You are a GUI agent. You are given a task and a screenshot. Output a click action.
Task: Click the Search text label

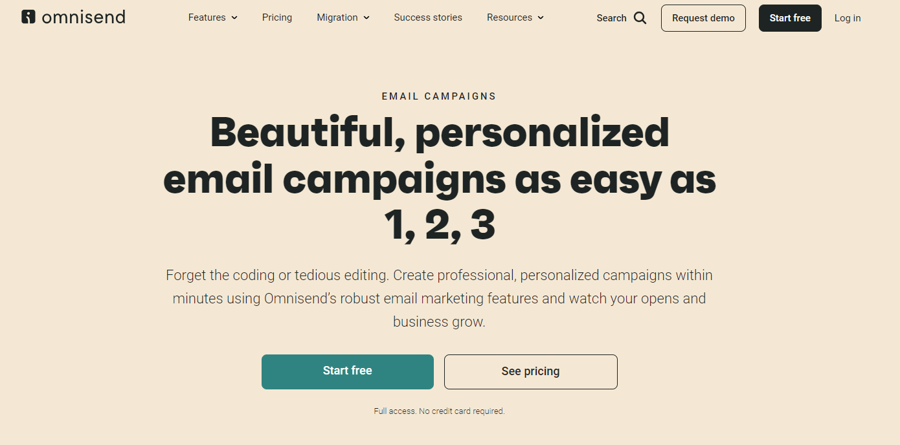(611, 18)
